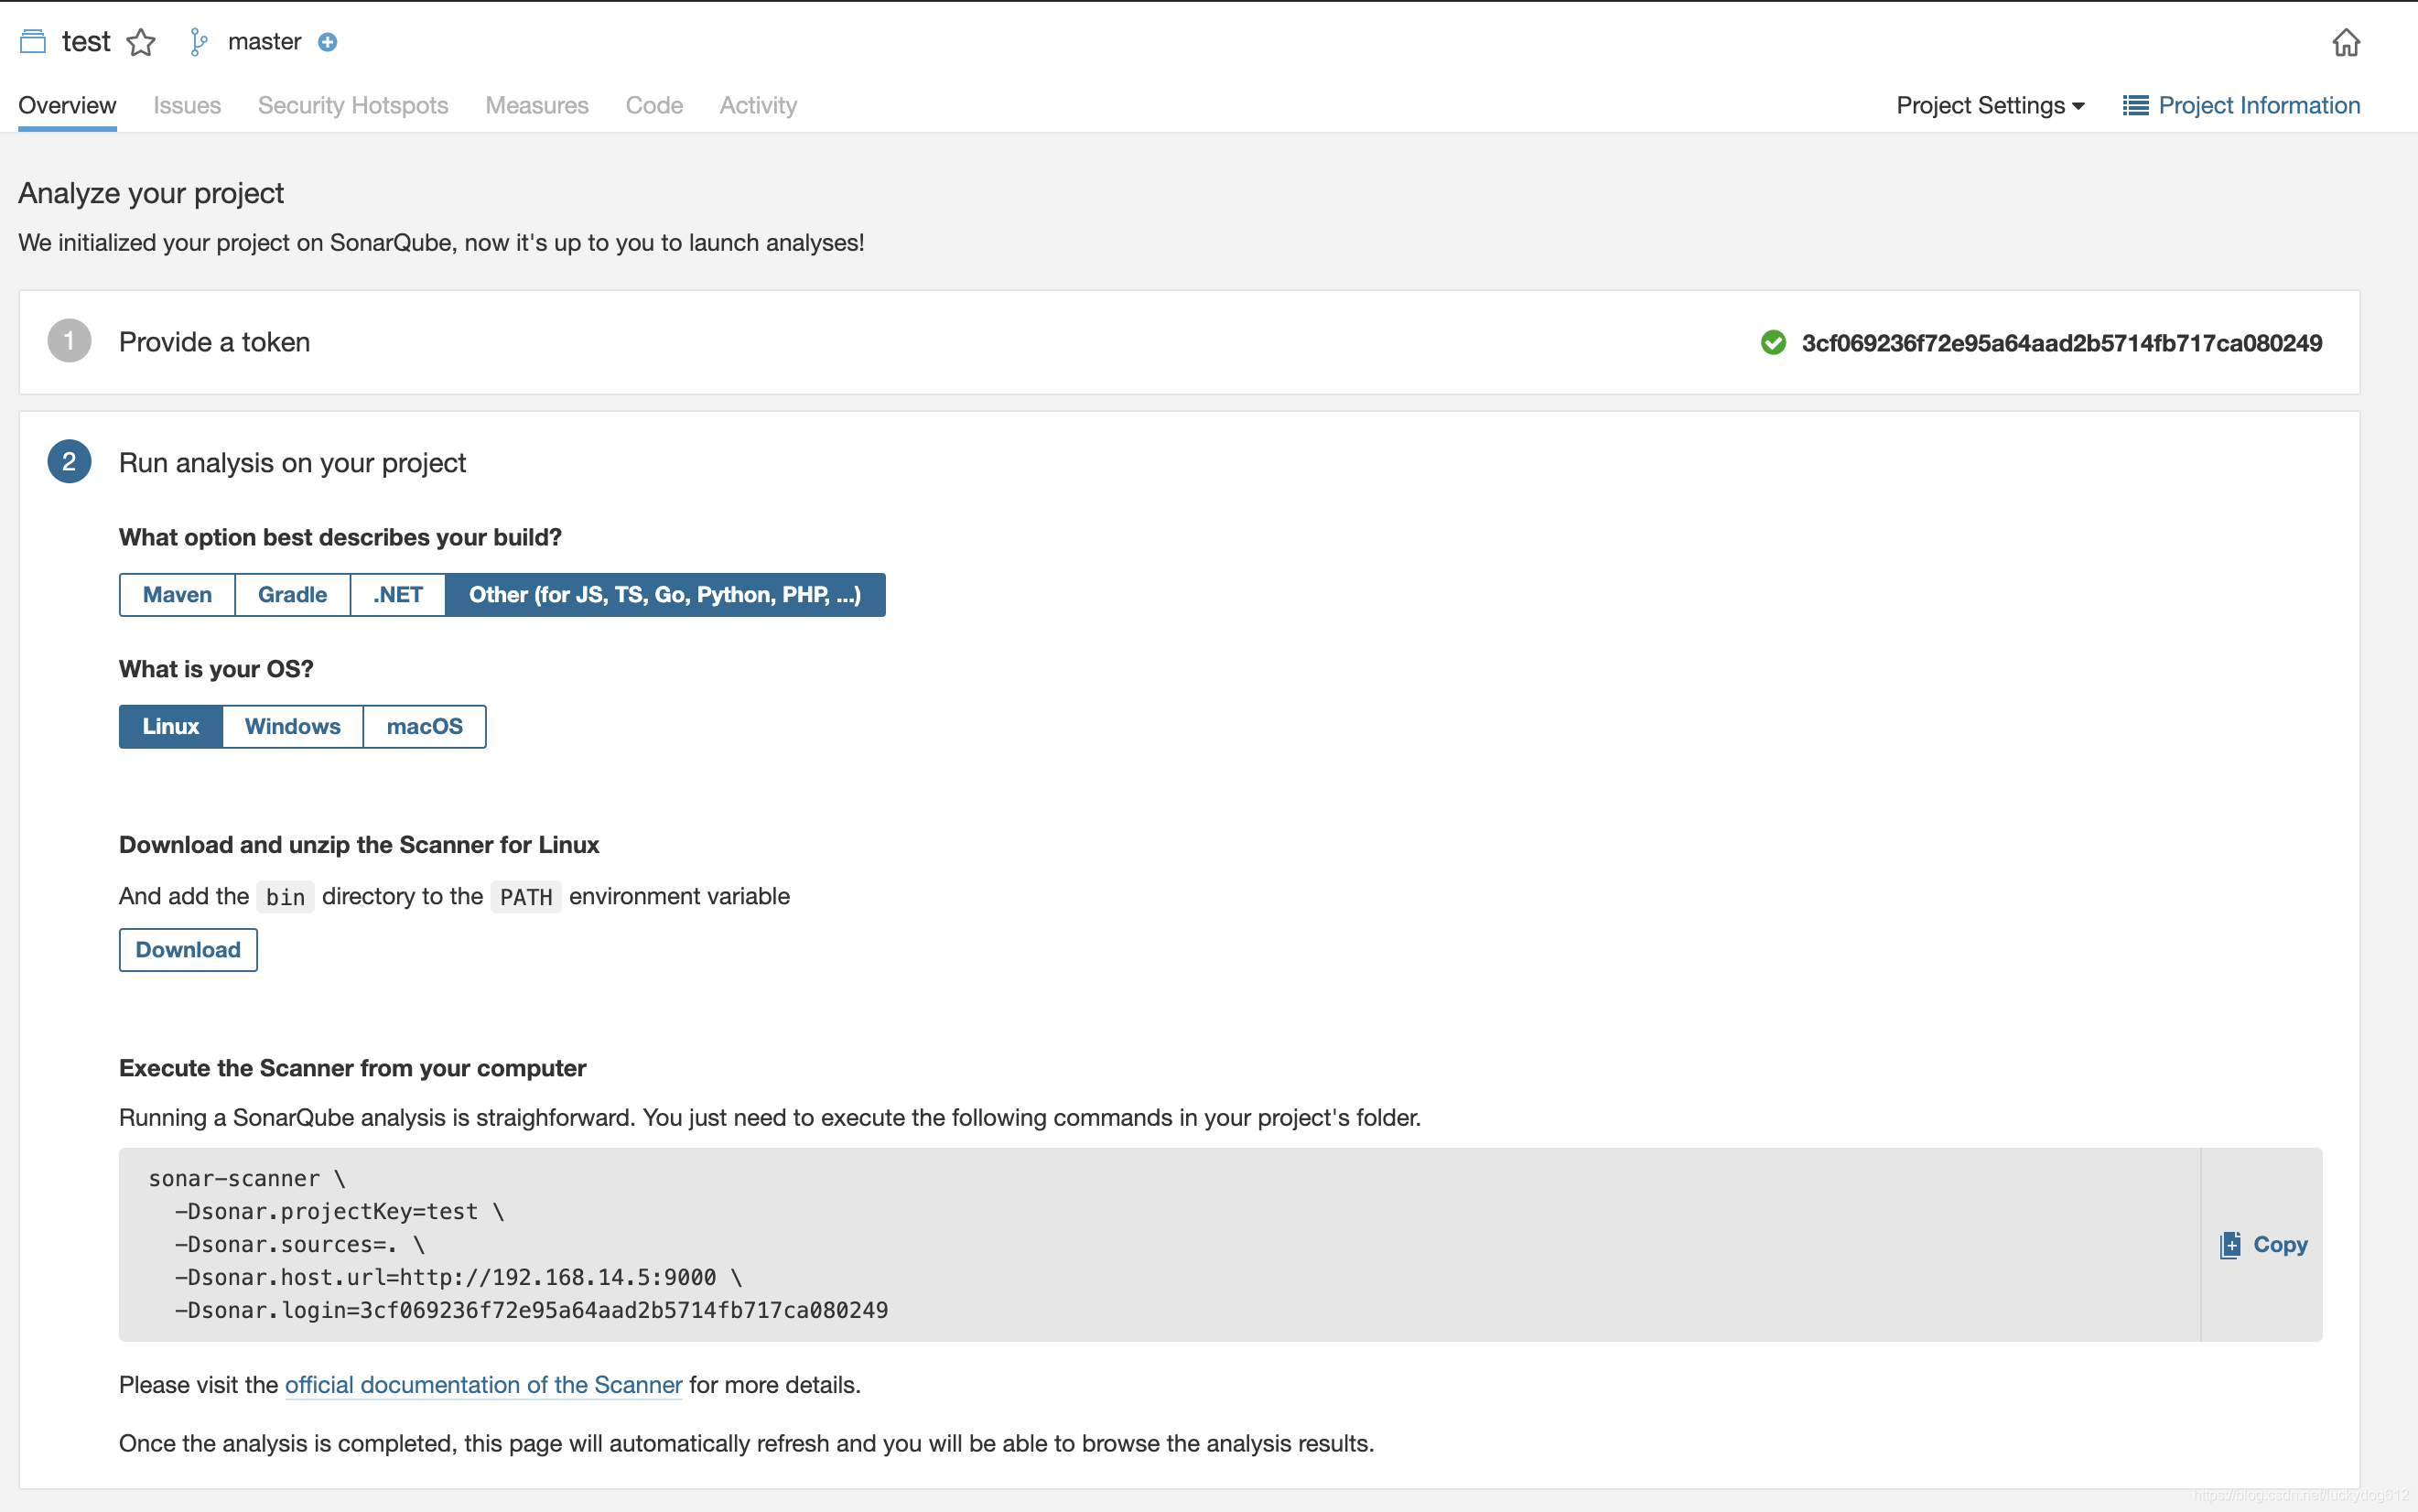
Task: Open official documentation of the Scanner link
Action: 484,1384
